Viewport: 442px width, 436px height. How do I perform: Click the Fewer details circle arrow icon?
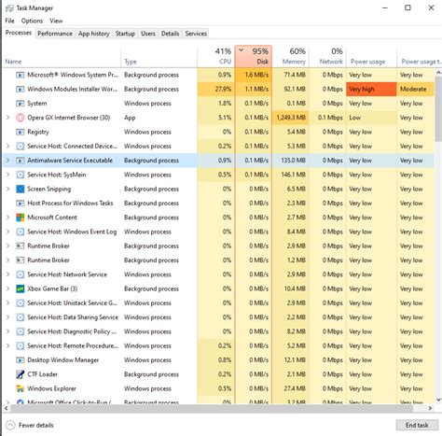pos(10,425)
